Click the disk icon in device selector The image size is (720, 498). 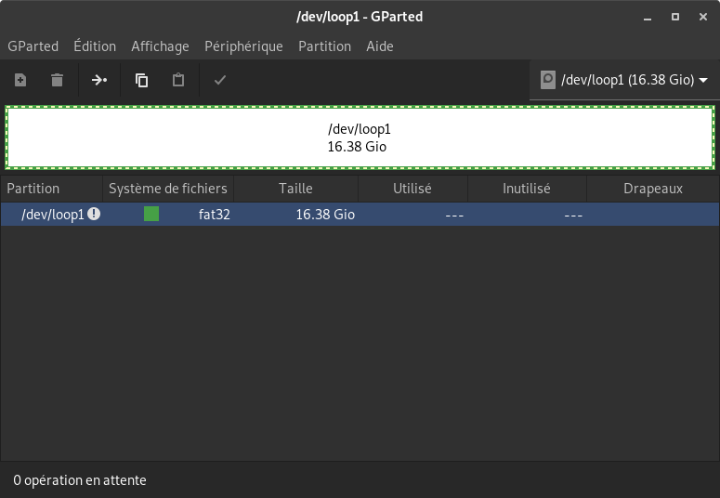pos(548,80)
